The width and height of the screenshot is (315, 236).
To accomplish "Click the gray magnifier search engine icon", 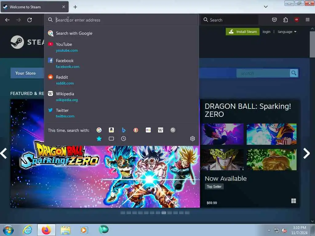I will pyautogui.click(x=173, y=130).
